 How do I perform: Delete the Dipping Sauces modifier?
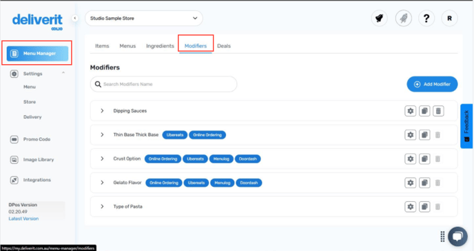[438, 111]
